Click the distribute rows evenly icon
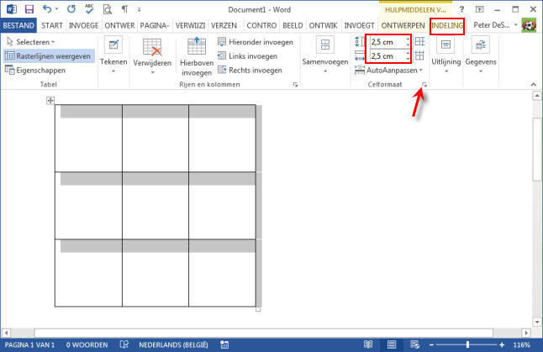 pos(419,41)
